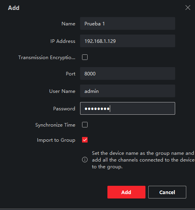Screen dimensions: 195x210
Task: Click the info icon beside group description
Action: tap(85, 160)
